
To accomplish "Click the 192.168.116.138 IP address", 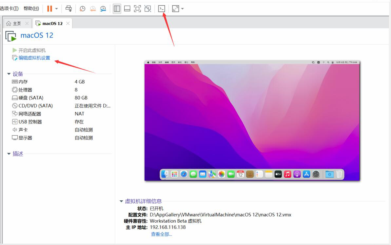I will (168, 227).
